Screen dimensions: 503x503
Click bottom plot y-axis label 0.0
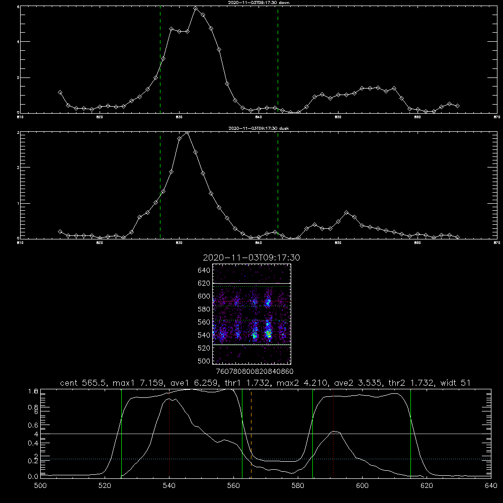33,476
